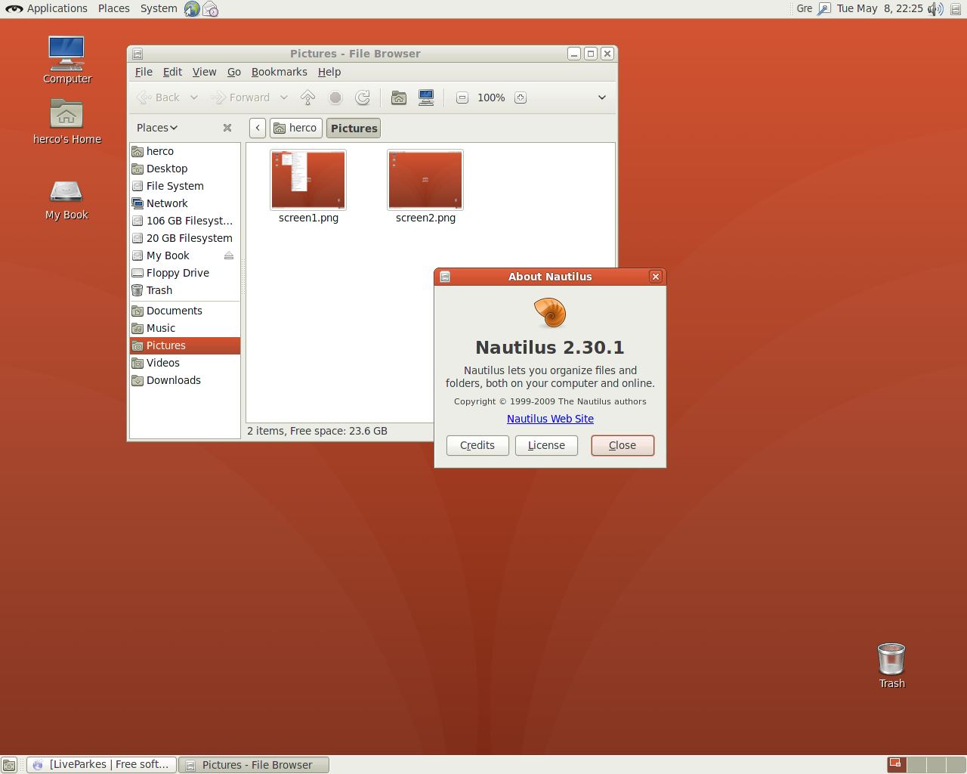Switch to LiveParkes taskbar window
Image resolution: width=967 pixels, height=774 pixels.
(102, 765)
